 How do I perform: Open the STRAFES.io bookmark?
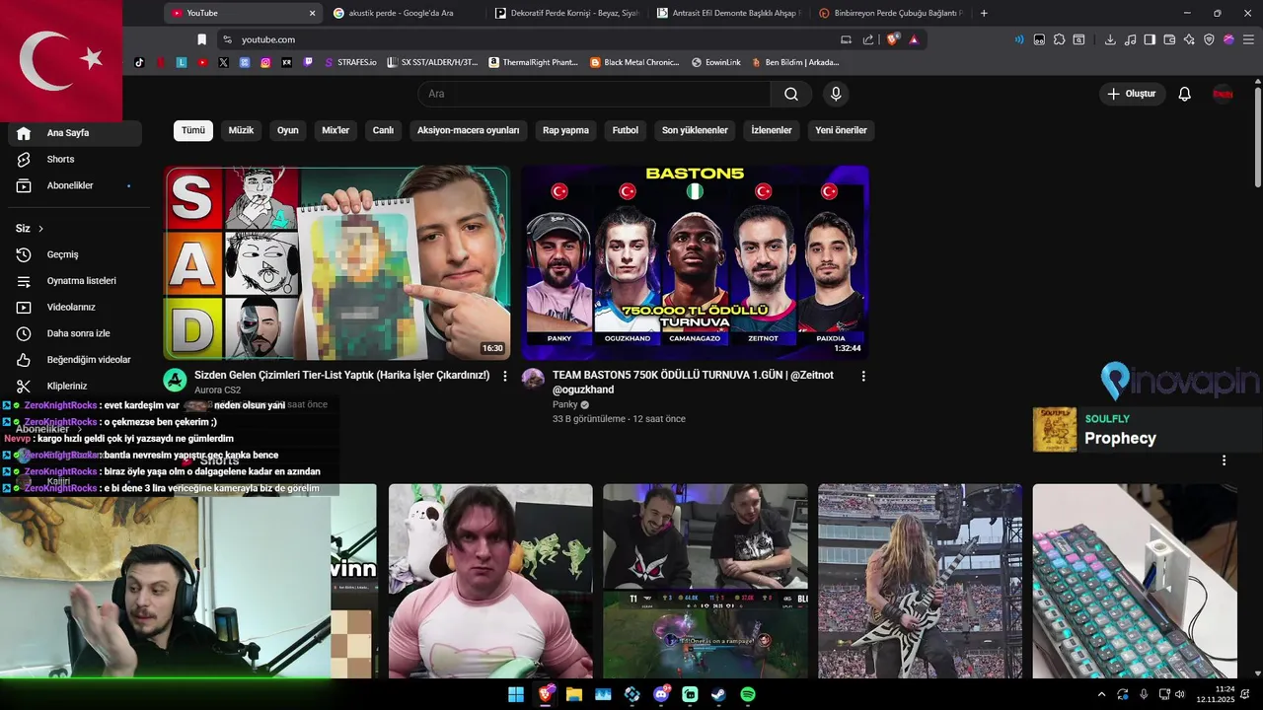(350, 62)
